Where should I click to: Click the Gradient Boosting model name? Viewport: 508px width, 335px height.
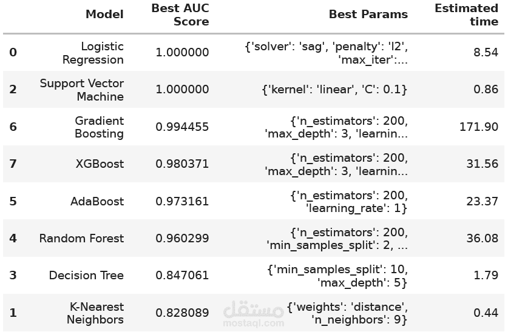[99, 127]
